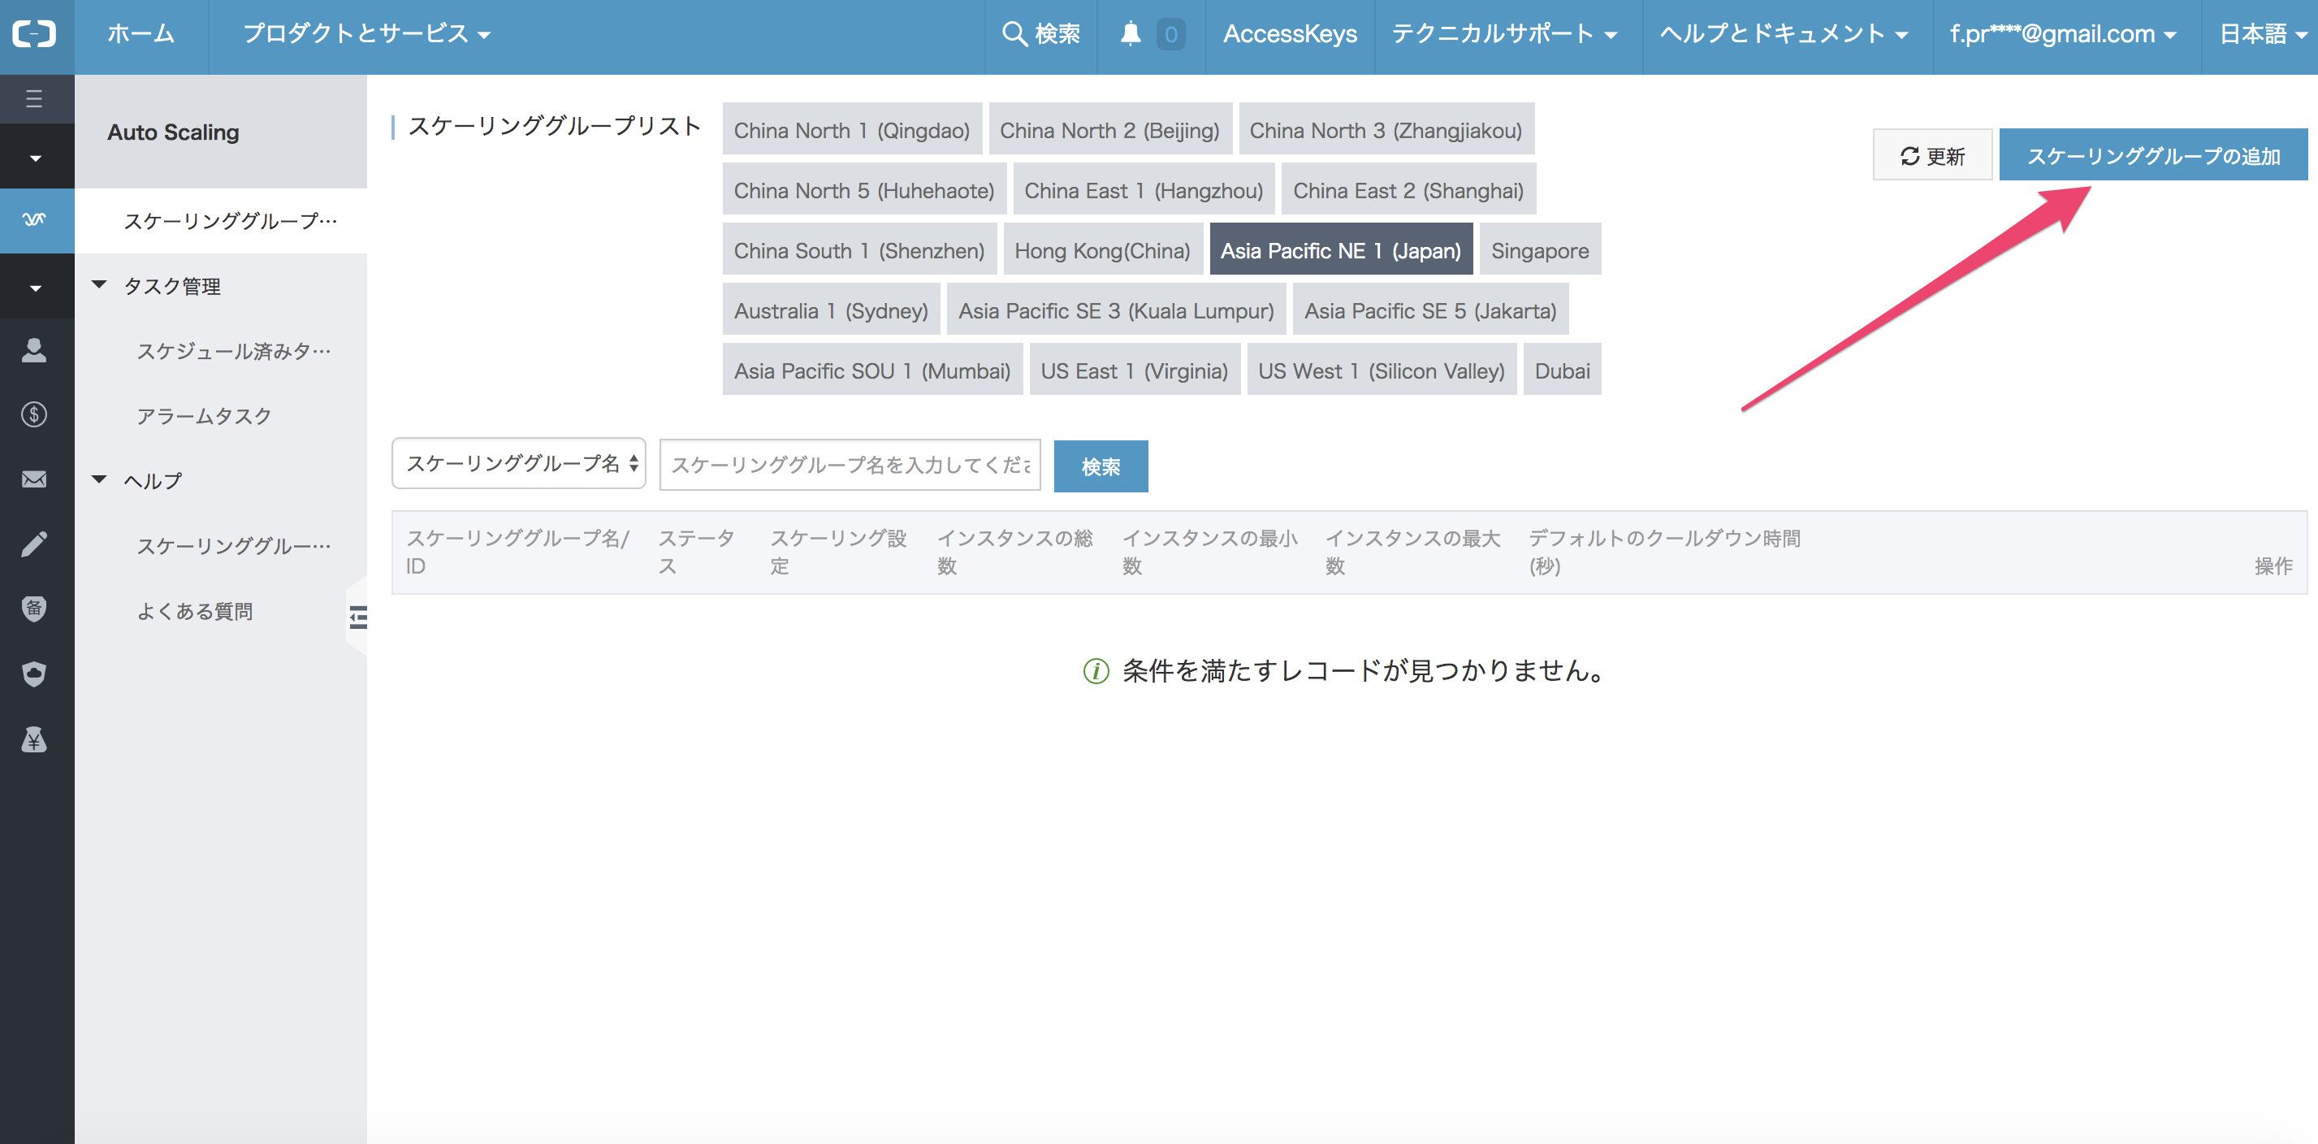Open the user account icon in left rail
The height and width of the screenshot is (1144, 2318).
(34, 349)
